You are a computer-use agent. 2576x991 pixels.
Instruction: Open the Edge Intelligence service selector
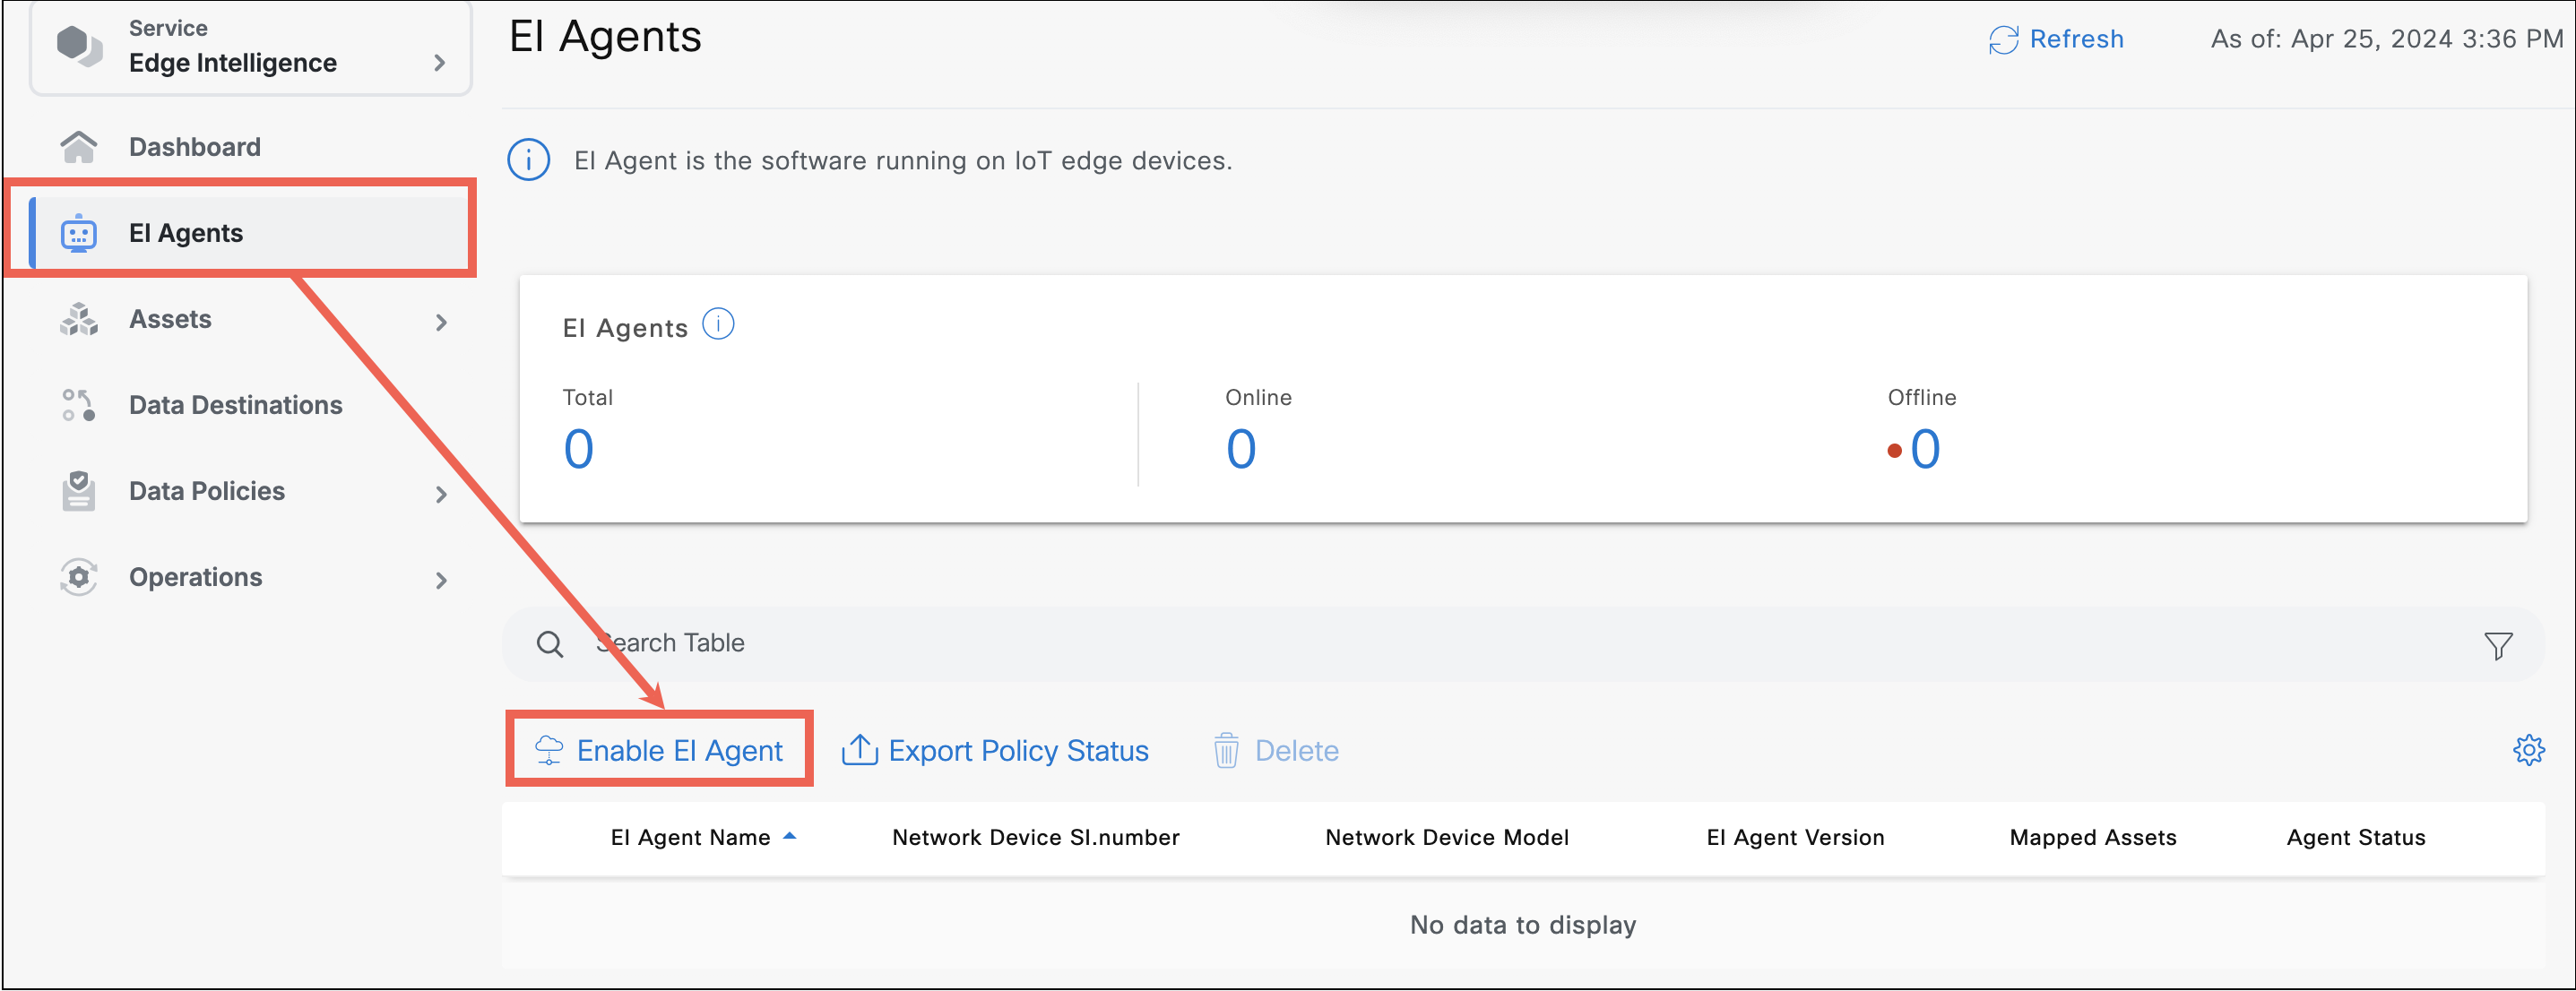point(250,47)
